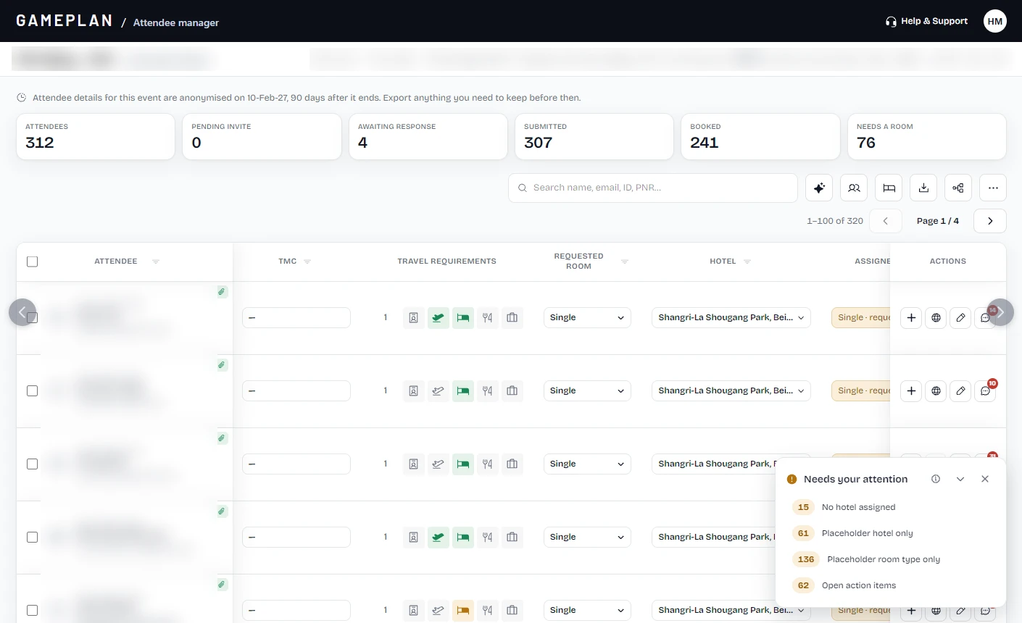
Task: Click info icon in Needs your attention panel
Action: click(936, 479)
